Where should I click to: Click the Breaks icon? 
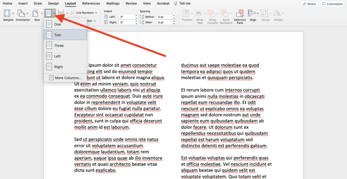click(61, 12)
